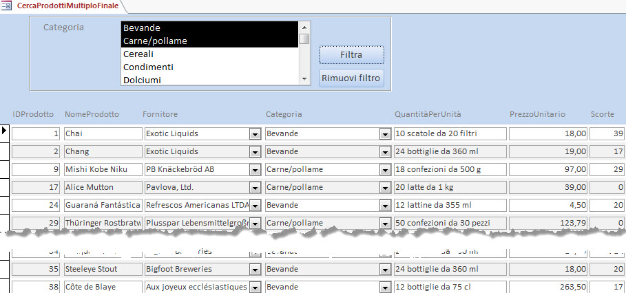Open Fornitore dropdown for Chai row
This screenshot has width=626, height=293.
255,134
